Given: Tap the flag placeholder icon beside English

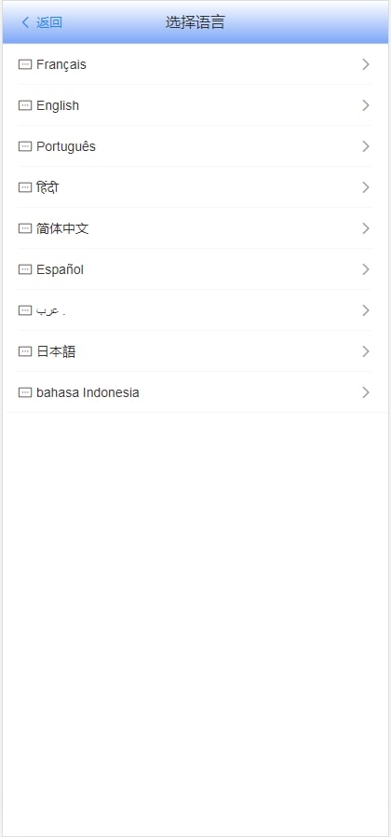Looking at the screenshot, I should point(25,105).
